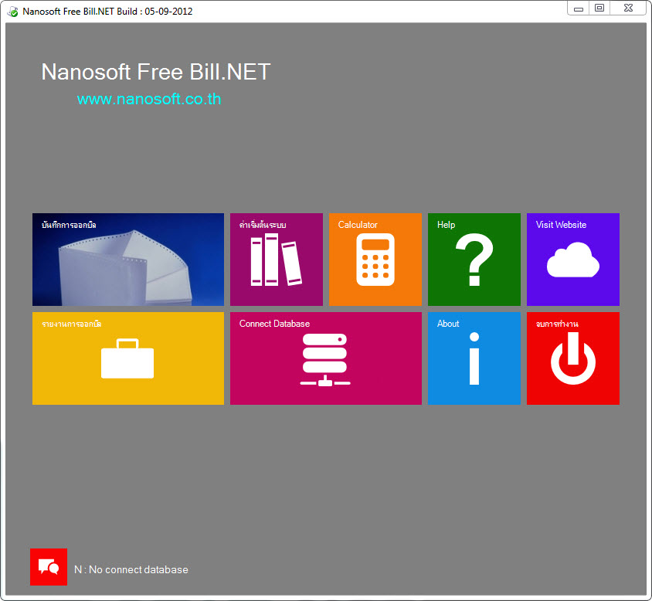Image resolution: width=652 pixels, height=601 pixels.
Task: Click the "Visit Website" tile label
Action: [x=561, y=225]
